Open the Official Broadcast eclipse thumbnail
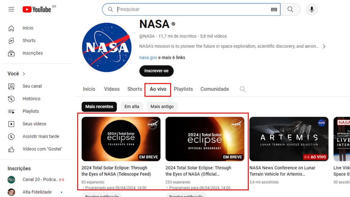Screen dimensions: 350x197 (205, 139)
